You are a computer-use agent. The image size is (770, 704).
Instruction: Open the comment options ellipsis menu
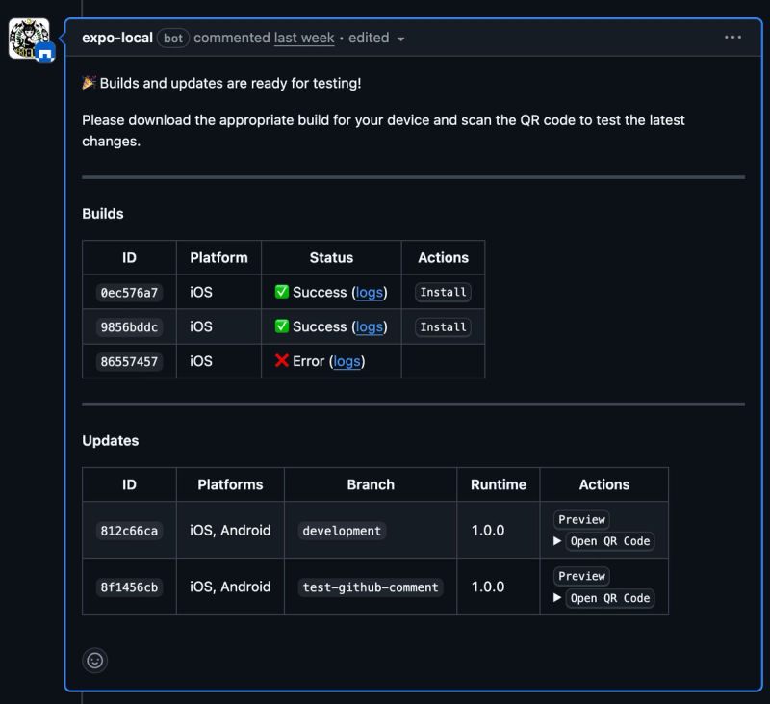coord(732,38)
